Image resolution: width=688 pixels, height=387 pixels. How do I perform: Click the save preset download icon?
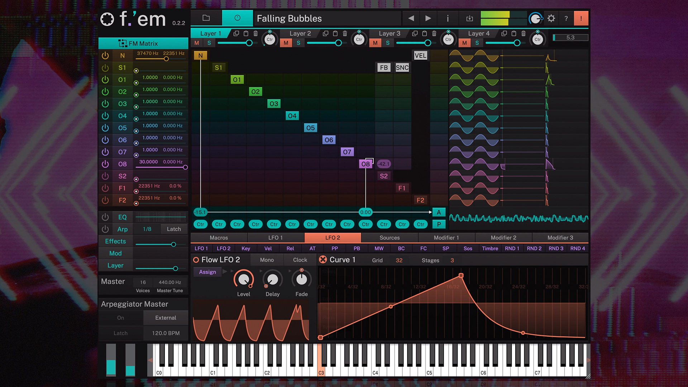(469, 18)
